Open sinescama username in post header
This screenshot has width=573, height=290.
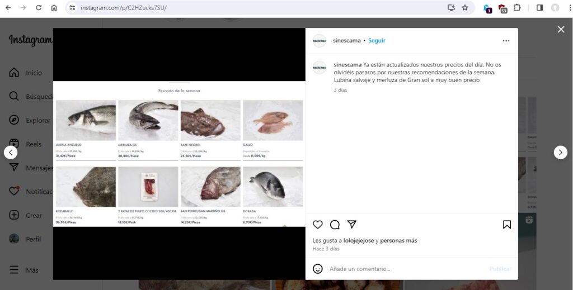347,40
